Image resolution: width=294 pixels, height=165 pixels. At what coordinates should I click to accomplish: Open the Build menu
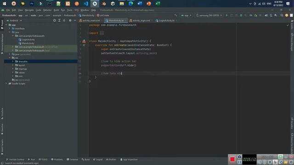(56, 10)
